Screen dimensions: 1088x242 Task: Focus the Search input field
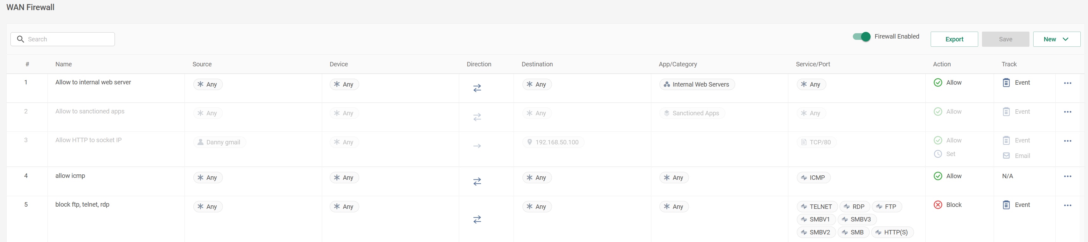point(68,39)
